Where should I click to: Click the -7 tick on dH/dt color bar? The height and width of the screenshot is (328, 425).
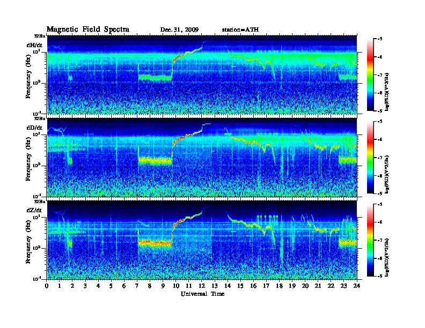point(380,75)
